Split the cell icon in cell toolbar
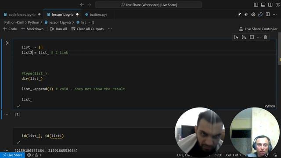281x158 pixels. point(252,37)
